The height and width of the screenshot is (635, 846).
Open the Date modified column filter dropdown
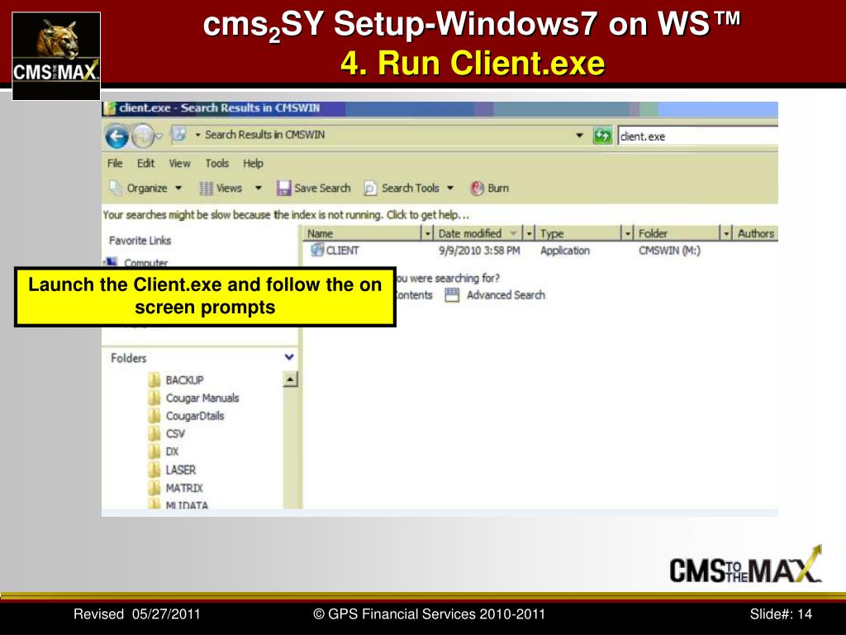click(x=530, y=233)
